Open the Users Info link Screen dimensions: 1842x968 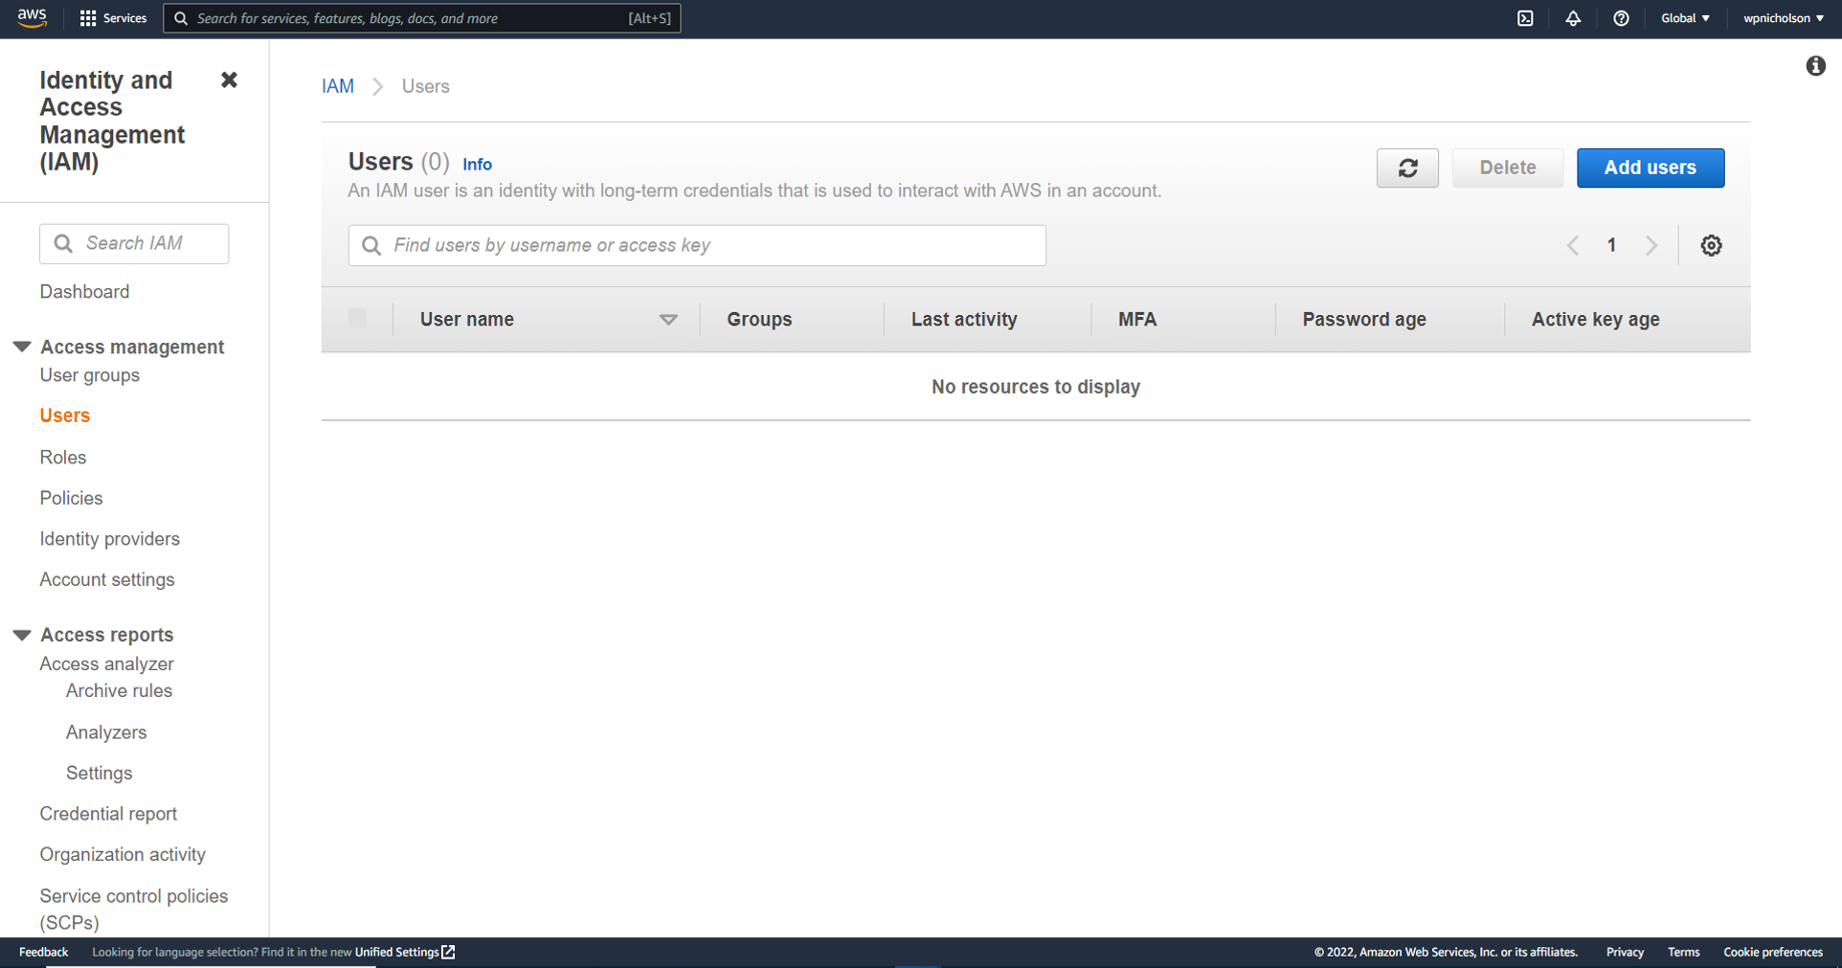click(477, 165)
